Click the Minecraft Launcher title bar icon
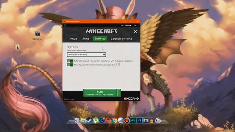The height and width of the screenshot is (132, 235). [x=65, y=21]
